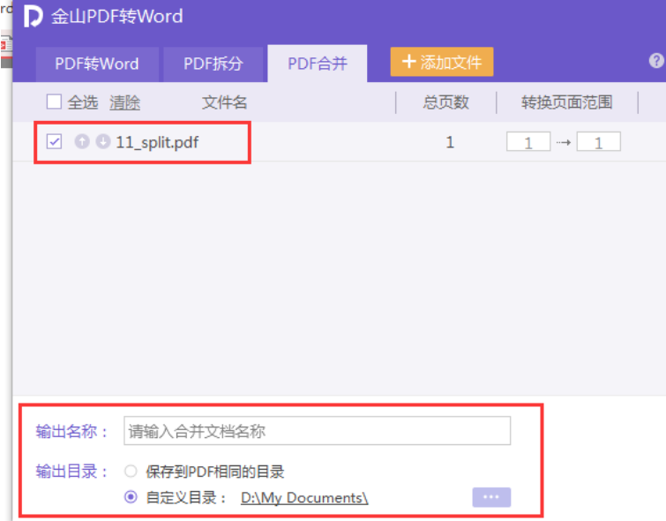Move 11_split.pdf up with arrow icon
The height and width of the screenshot is (521, 666).
82,141
